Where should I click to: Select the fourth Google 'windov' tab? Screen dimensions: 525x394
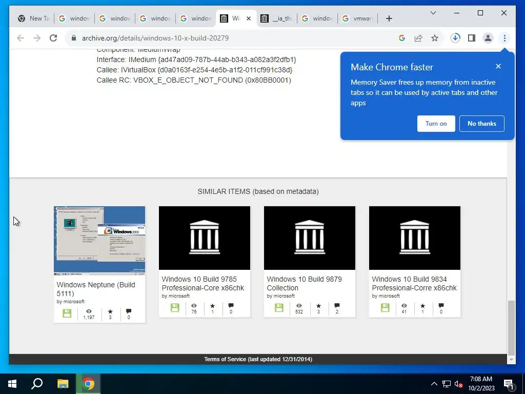coord(196,18)
